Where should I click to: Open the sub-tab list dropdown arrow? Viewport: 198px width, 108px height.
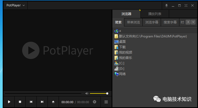[x=193, y=22]
